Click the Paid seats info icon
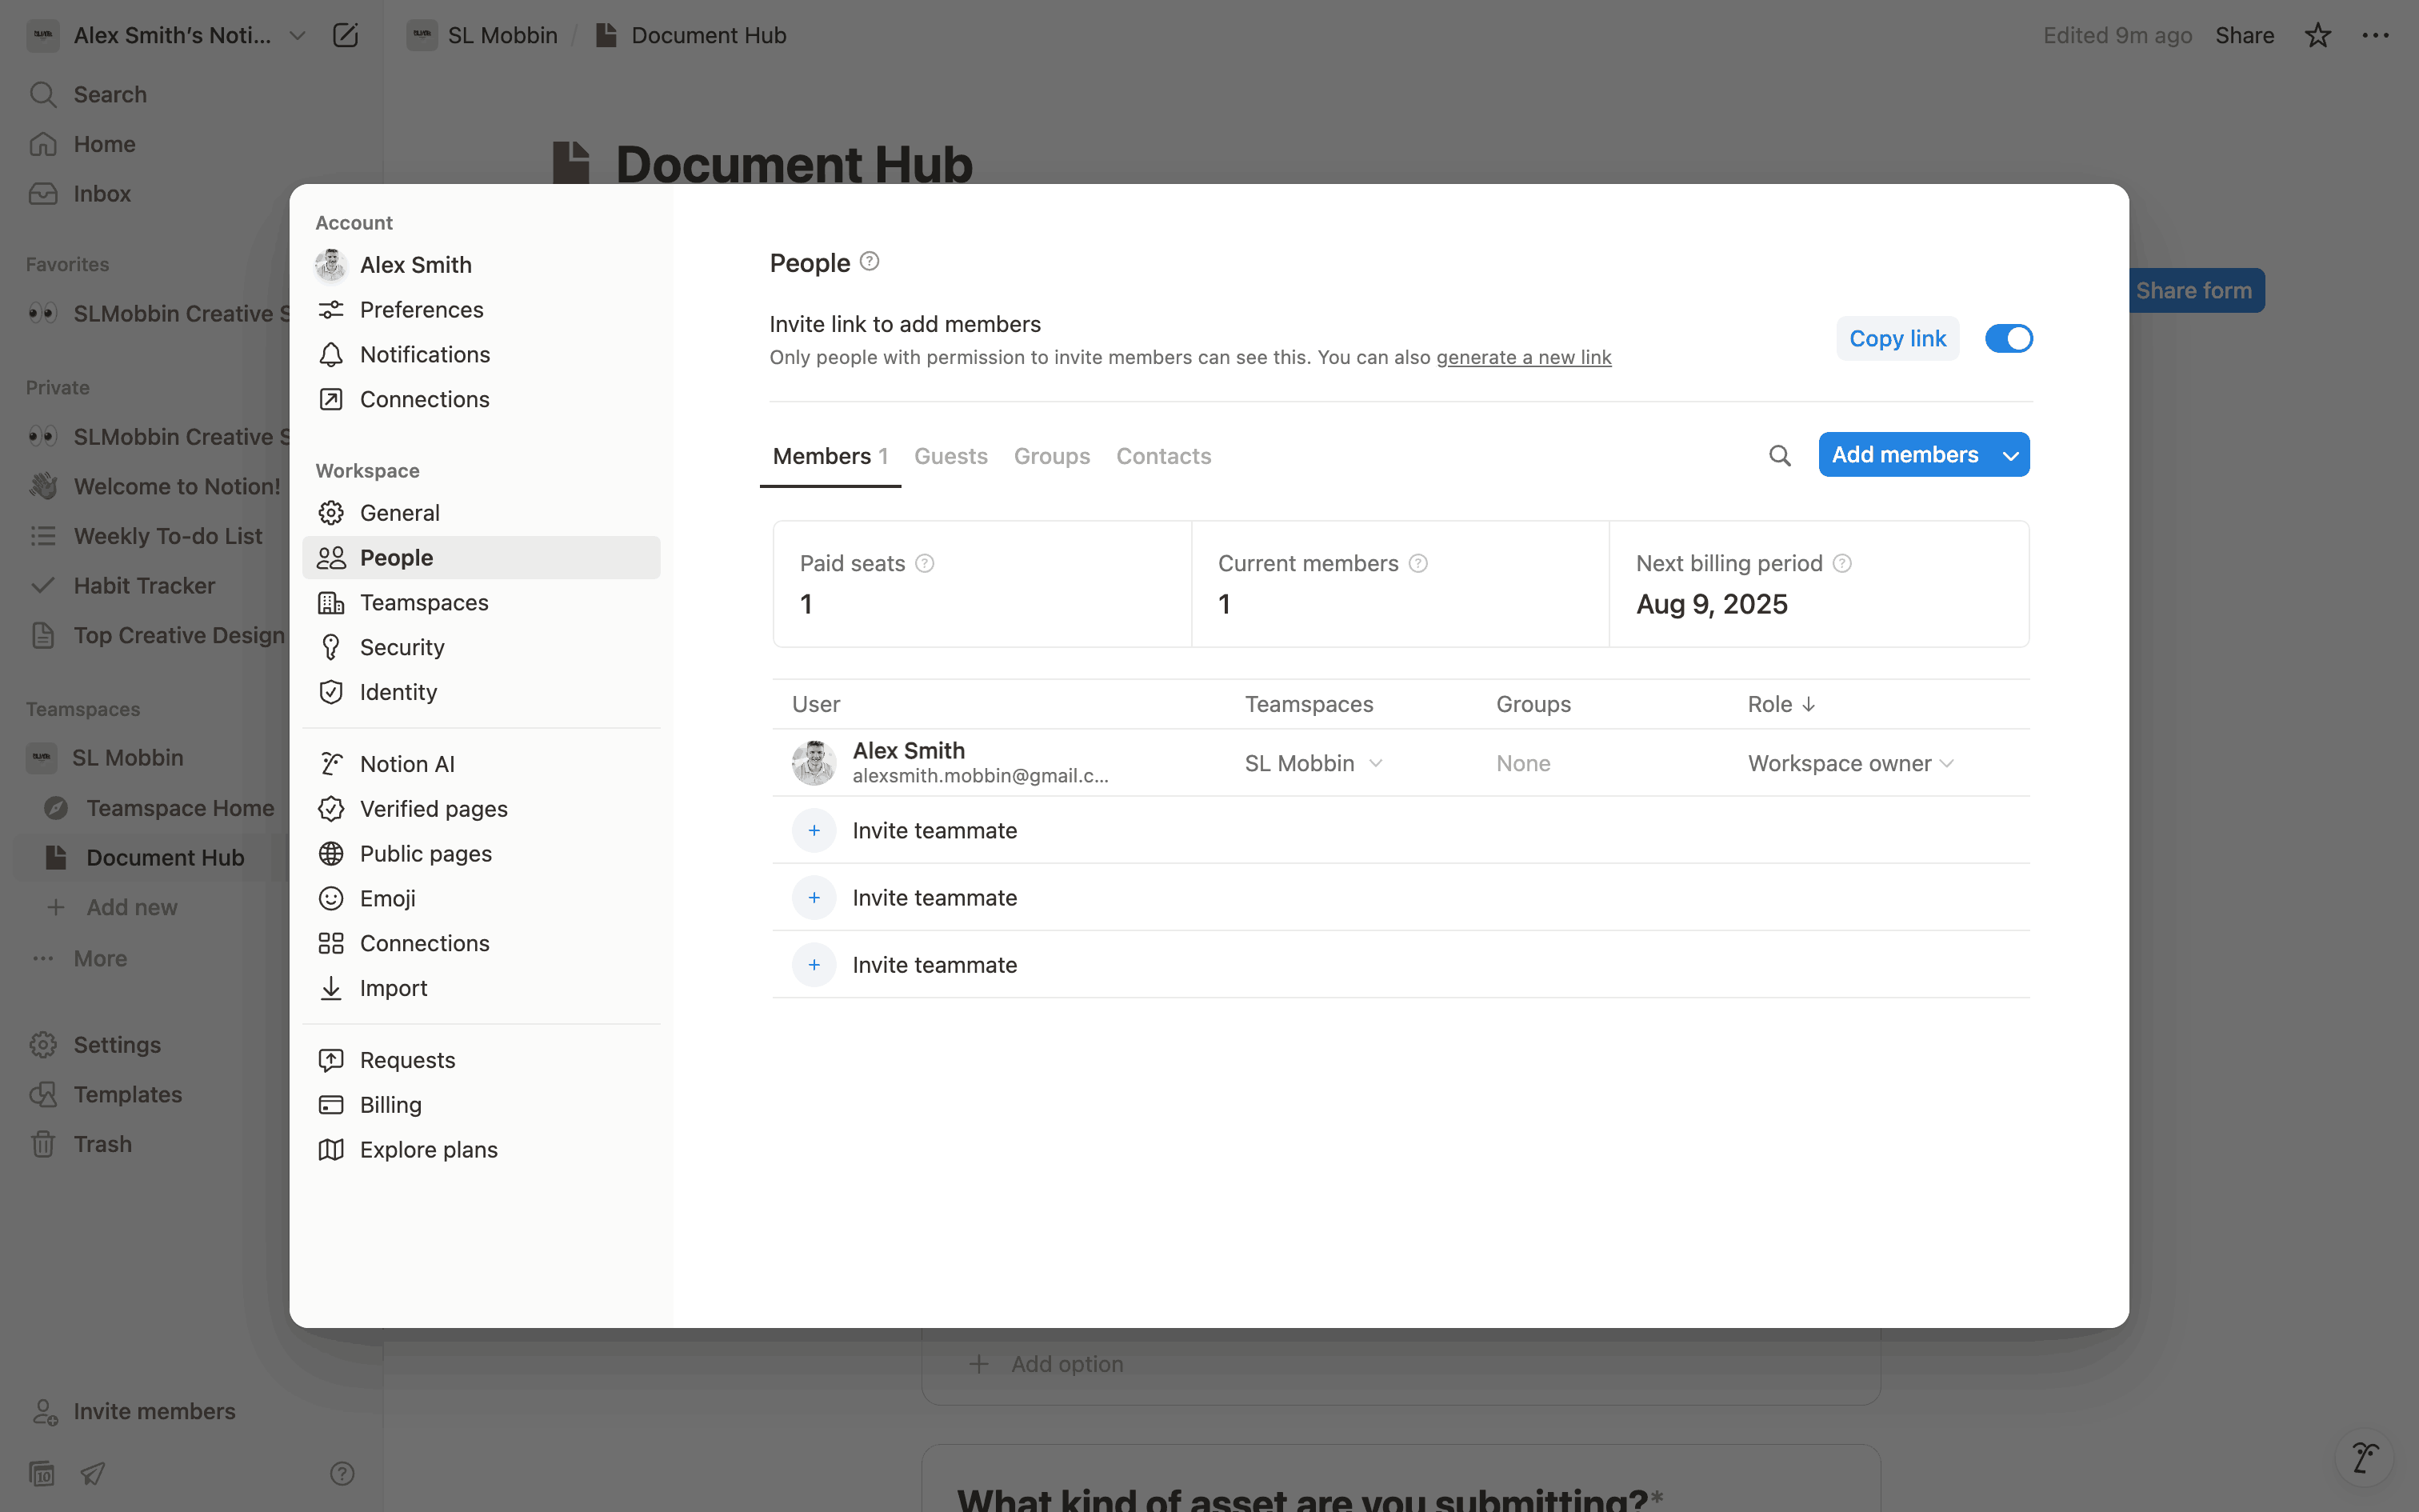Screen dimensions: 2419x1512 pos(925,564)
